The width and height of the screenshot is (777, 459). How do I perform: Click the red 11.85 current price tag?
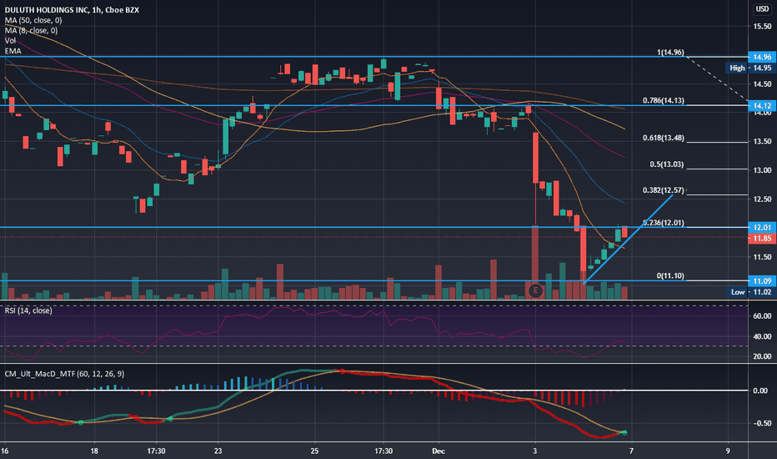click(x=762, y=239)
